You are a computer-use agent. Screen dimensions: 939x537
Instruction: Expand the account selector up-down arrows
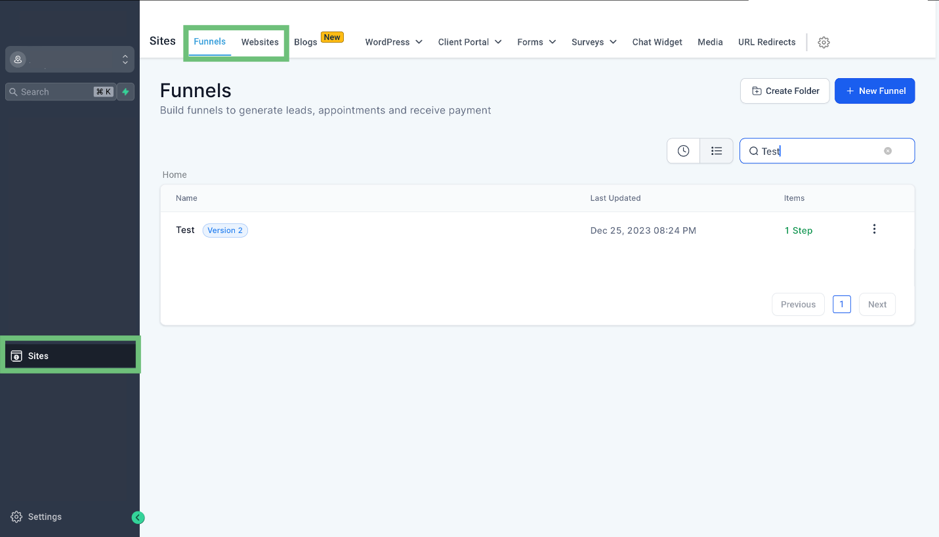pyautogui.click(x=125, y=59)
